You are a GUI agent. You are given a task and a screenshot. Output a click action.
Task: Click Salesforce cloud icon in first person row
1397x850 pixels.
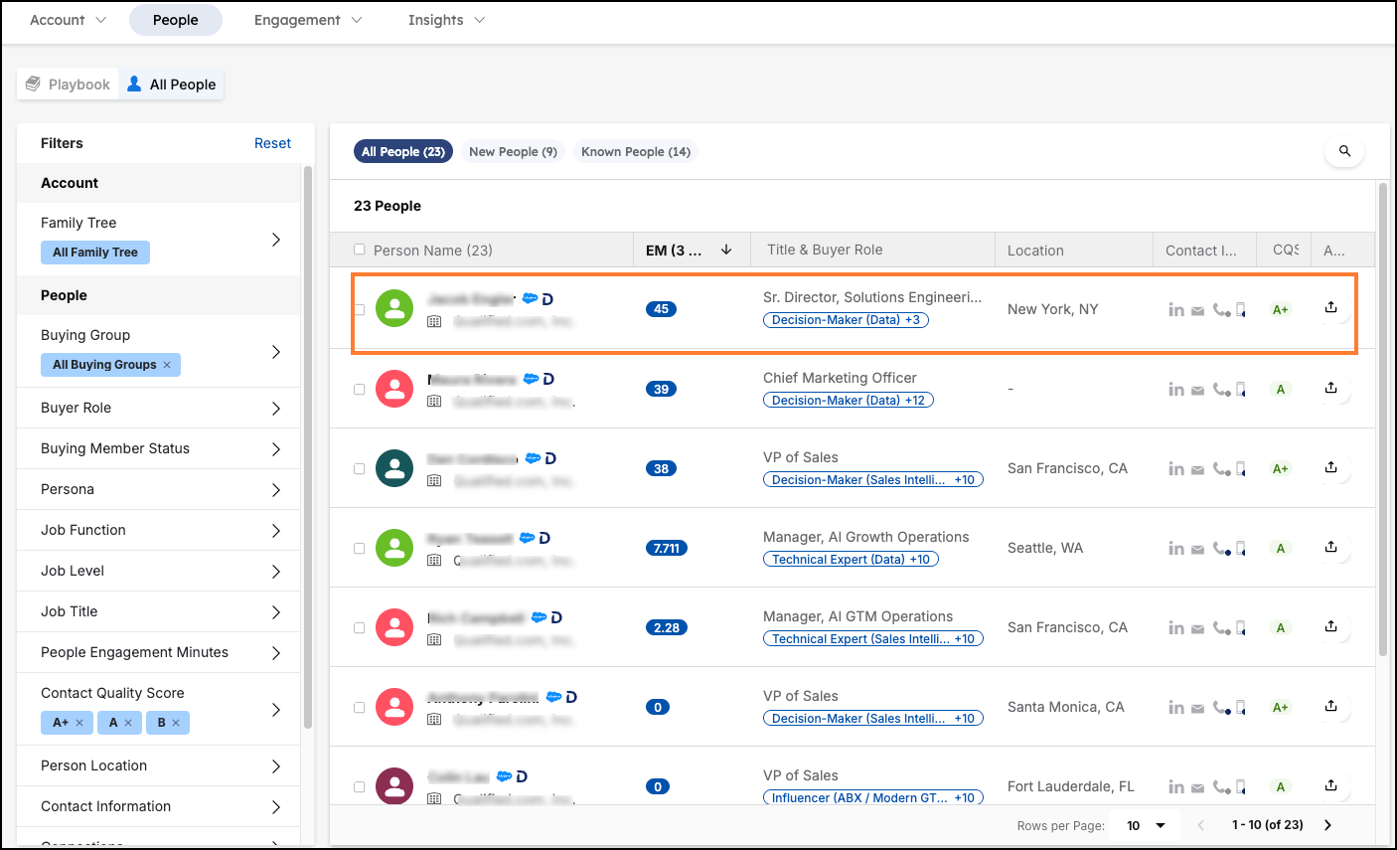531,298
